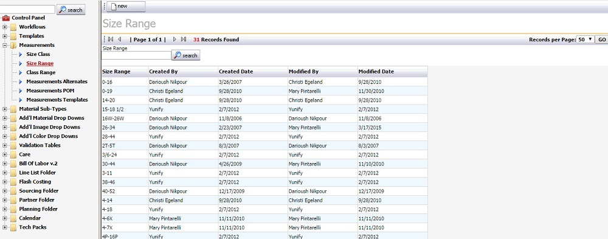
Task: Click the Workflows folder icon
Action: pyautogui.click(x=13, y=27)
